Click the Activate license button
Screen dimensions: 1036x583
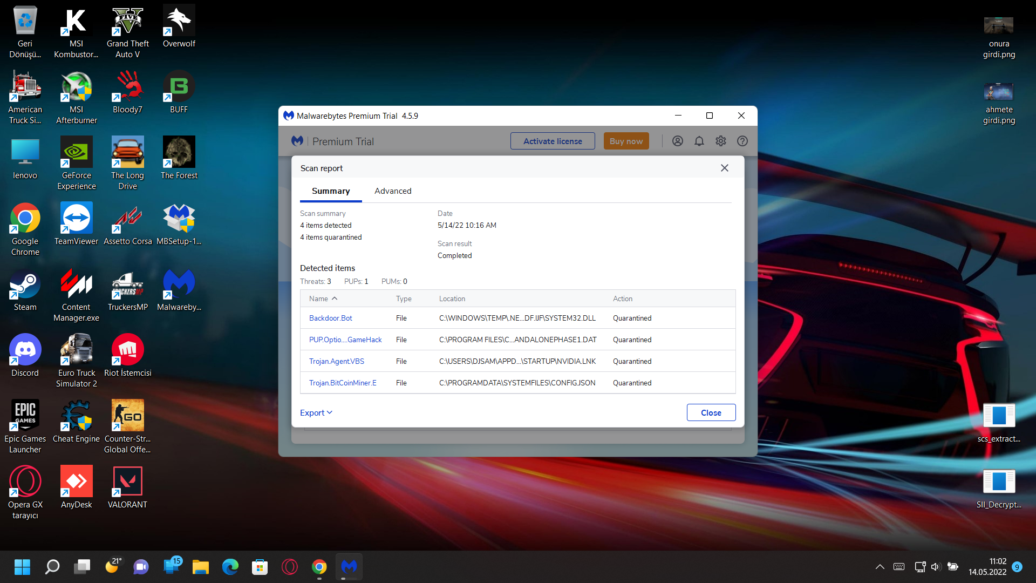553,141
